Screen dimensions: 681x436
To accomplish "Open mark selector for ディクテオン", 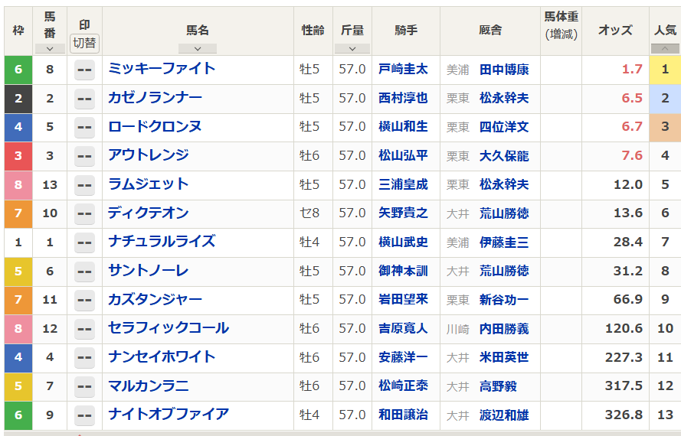I will 84,213.
